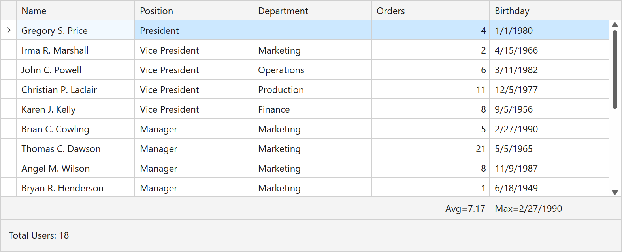Select the Thomas C. Dawson row name
622x252 pixels.
click(61, 149)
